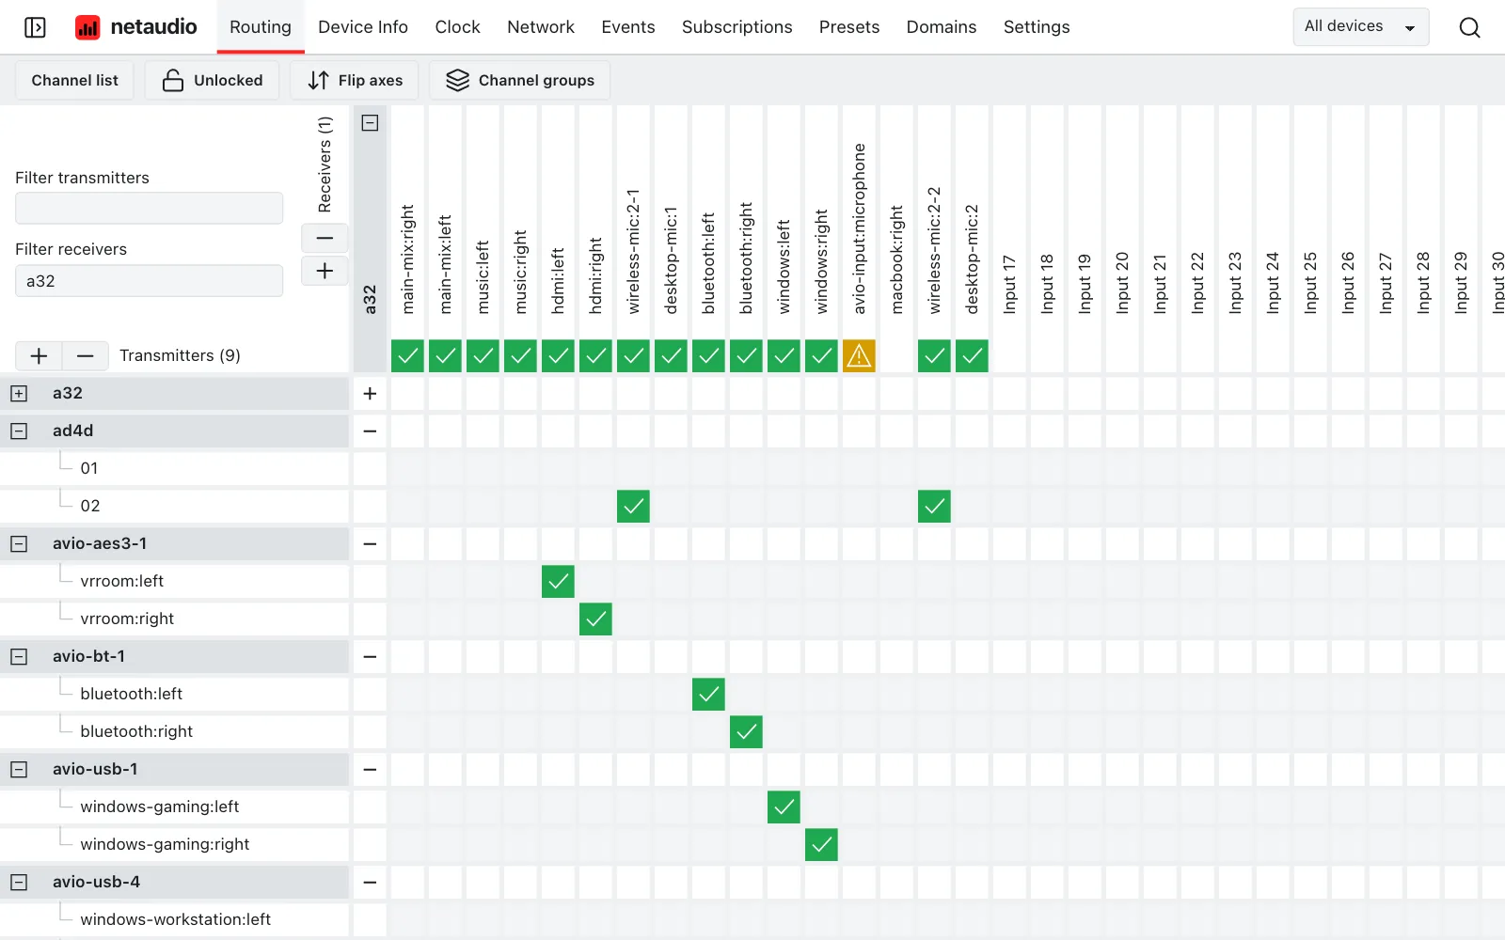Select the windows-workstation:left channel row
1505x940 pixels.
[175, 920]
